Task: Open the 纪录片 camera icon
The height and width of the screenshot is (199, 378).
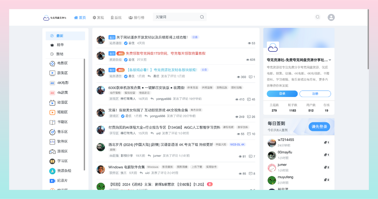Action: [52, 181]
